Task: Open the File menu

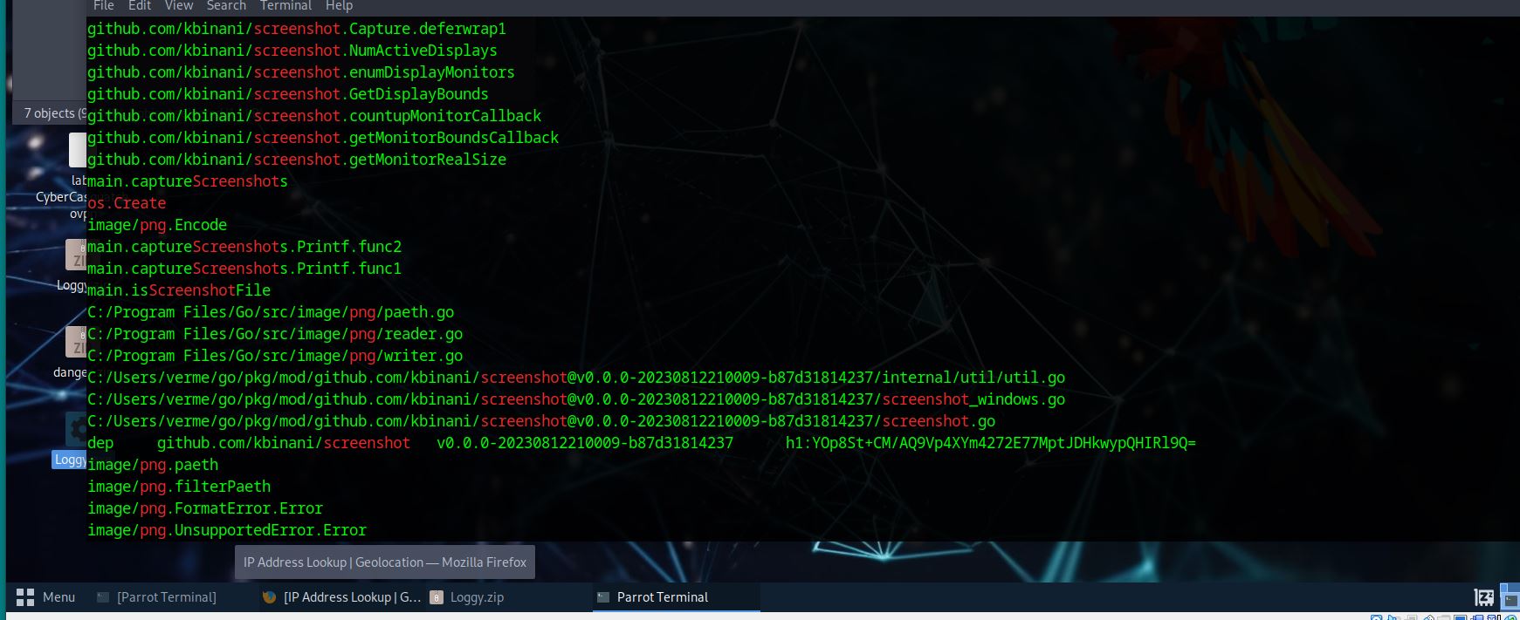Action: coord(104,5)
